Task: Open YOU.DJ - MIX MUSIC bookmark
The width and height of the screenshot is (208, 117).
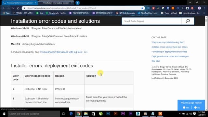Action: click(x=23, y=13)
